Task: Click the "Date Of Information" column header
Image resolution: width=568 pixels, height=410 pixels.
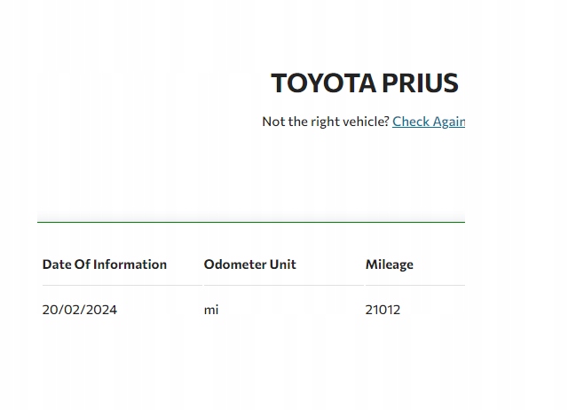Action: (105, 264)
